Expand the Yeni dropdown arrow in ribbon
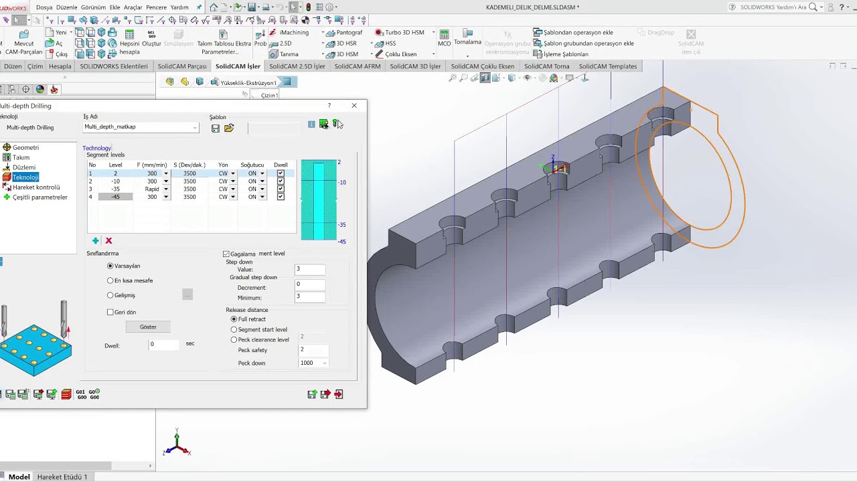The image size is (857, 482). [72, 33]
